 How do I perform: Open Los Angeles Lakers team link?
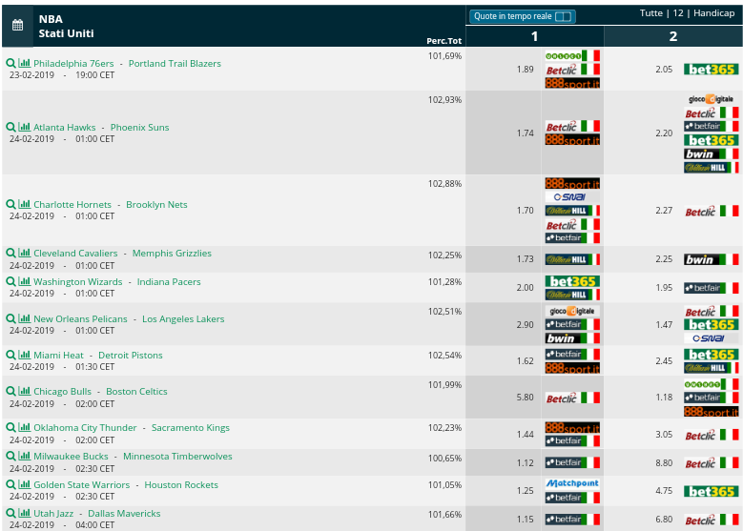183,318
